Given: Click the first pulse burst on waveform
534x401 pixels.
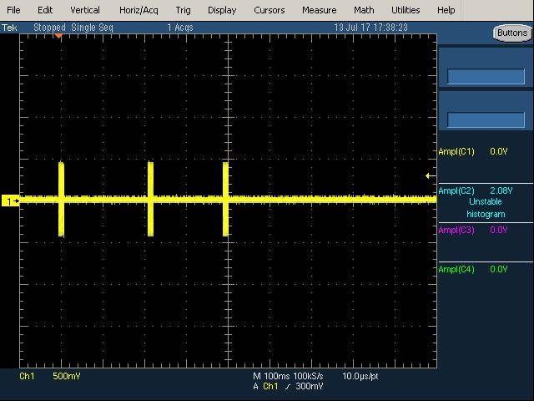Looking at the screenshot, I should pyautogui.click(x=61, y=200).
